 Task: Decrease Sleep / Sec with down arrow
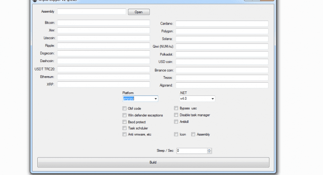209,152
